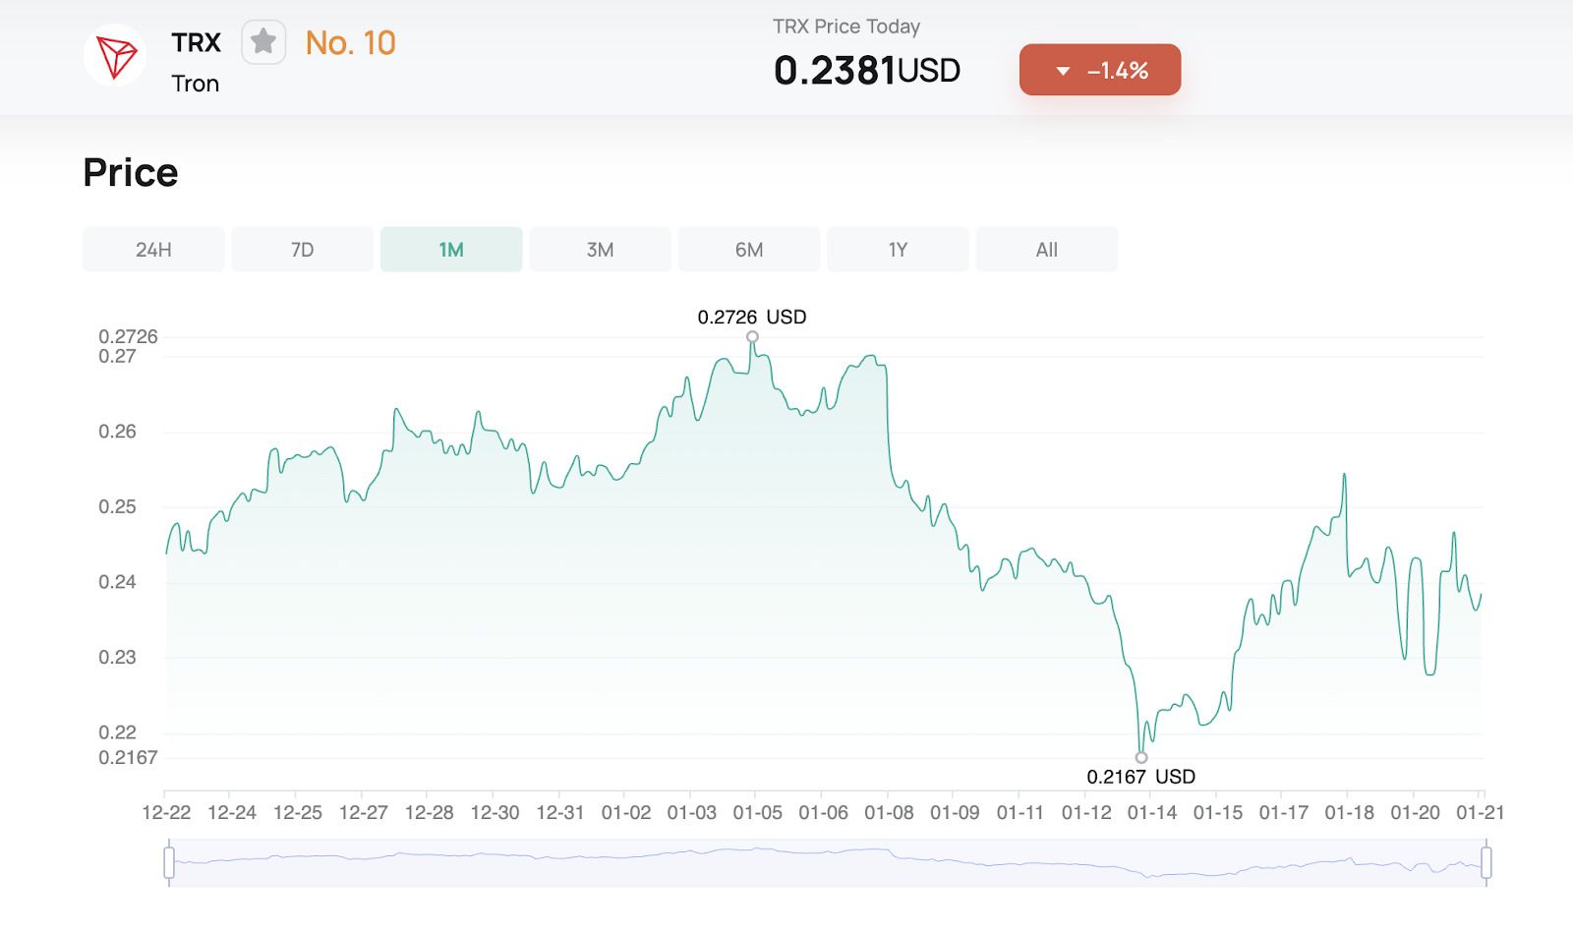The image size is (1573, 934).
Task: Switch to the 7D time range
Action: 302,250
